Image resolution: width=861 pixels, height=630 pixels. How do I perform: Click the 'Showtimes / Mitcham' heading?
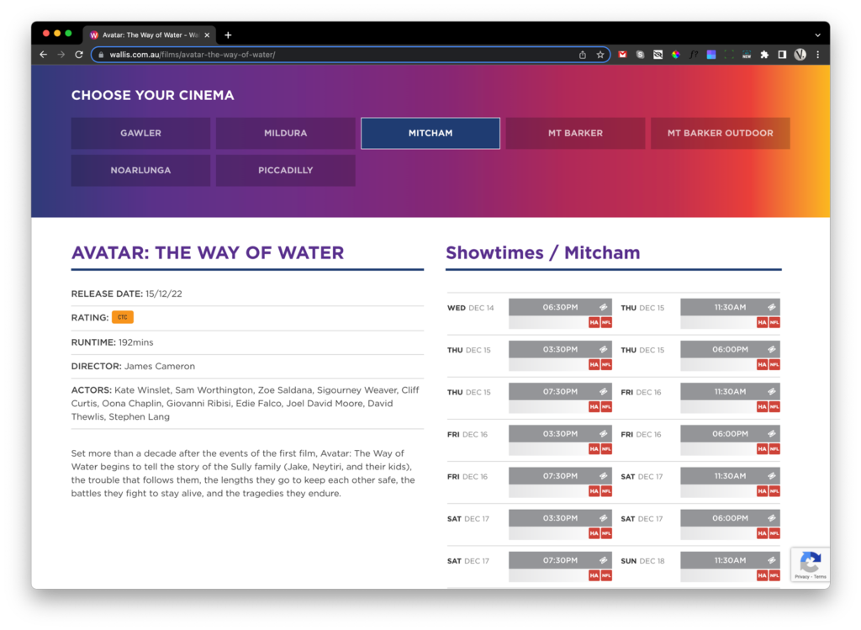pyautogui.click(x=543, y=252)
